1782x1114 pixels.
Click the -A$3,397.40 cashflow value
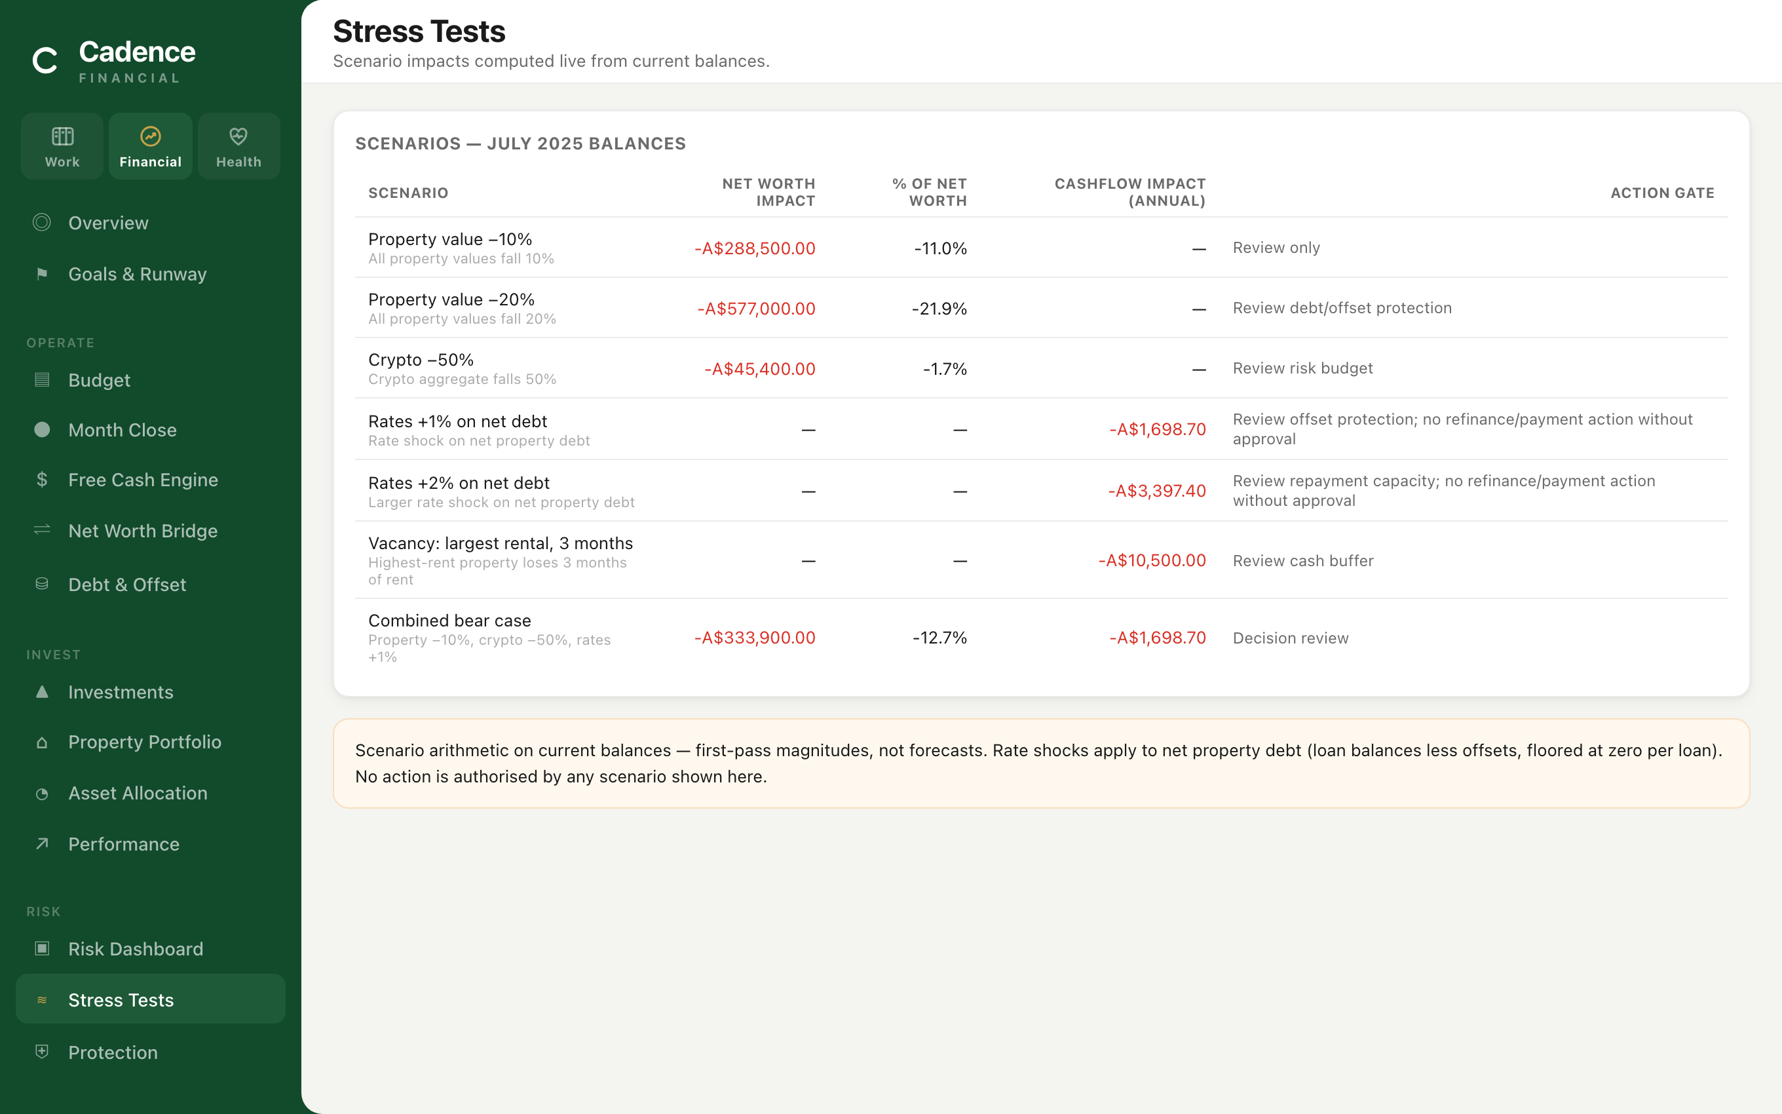(1157, 491)
